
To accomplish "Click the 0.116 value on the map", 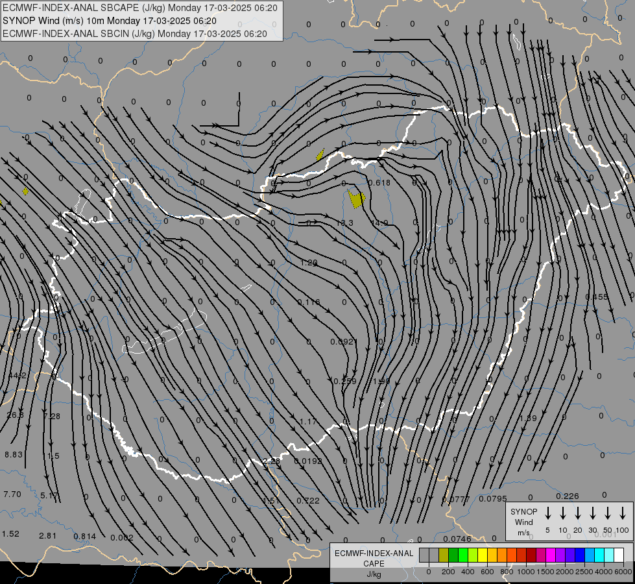I will [309, 302].
